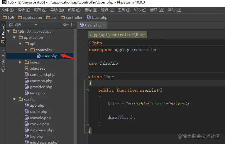
Task: Click the \app\api\controller\User breadcrumb label
Action: (117, 35)
